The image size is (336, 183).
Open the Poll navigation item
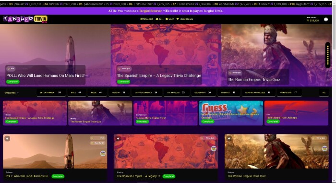point(159,19)
